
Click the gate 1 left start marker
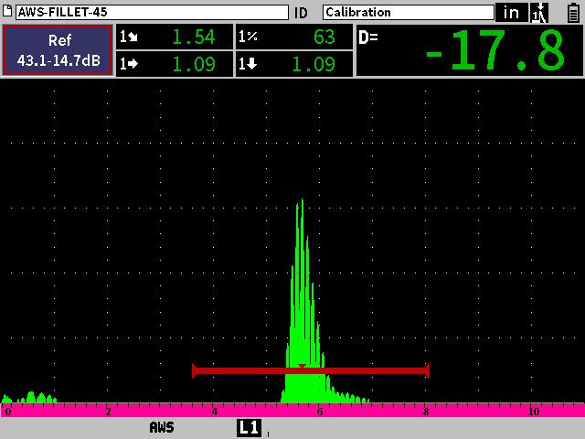[x=194, y=370]
